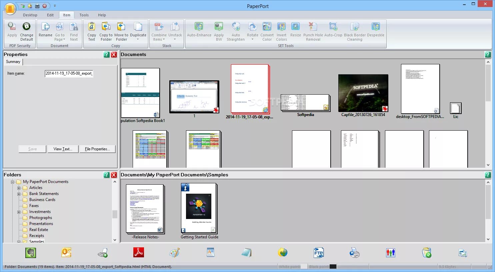The width and height of the screenshot is (495, 272).
Task: Click the Copy Text tool
Action: click(x=92, y=32)
